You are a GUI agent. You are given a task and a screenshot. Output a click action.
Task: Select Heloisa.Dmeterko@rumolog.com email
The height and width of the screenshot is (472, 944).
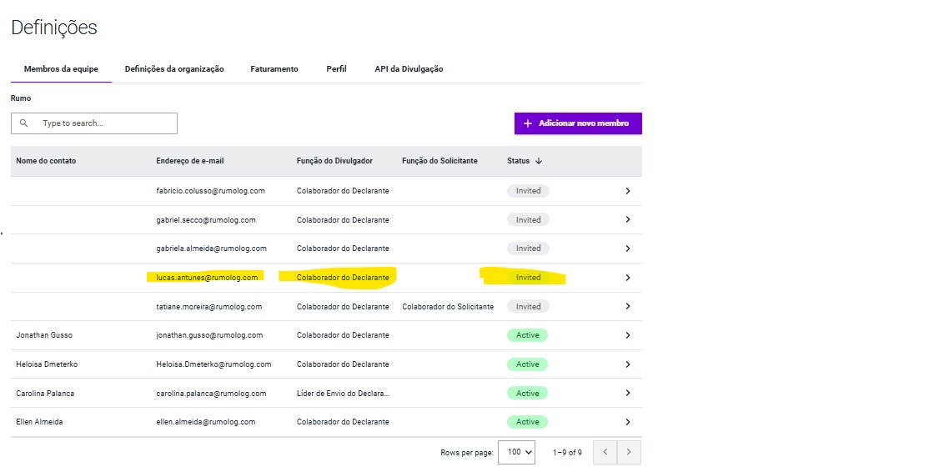213,364
